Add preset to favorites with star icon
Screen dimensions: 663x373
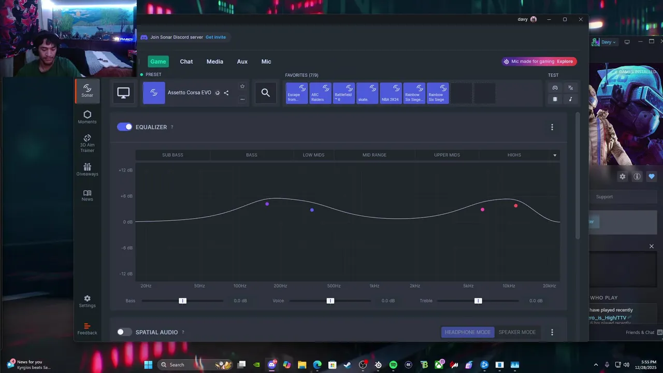[x=242, y=86]
